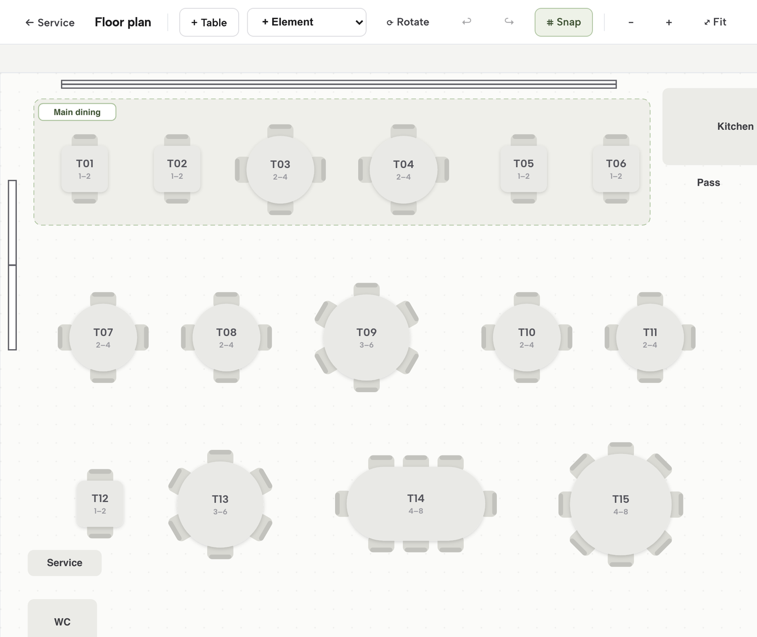Select the WC element
This screenshot has width=757, height=637.
coord(62,618)
